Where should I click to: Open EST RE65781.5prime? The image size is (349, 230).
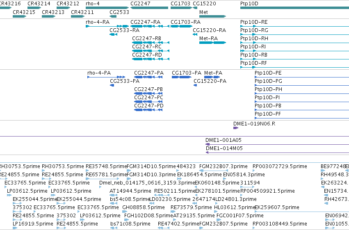pos(106,175)
